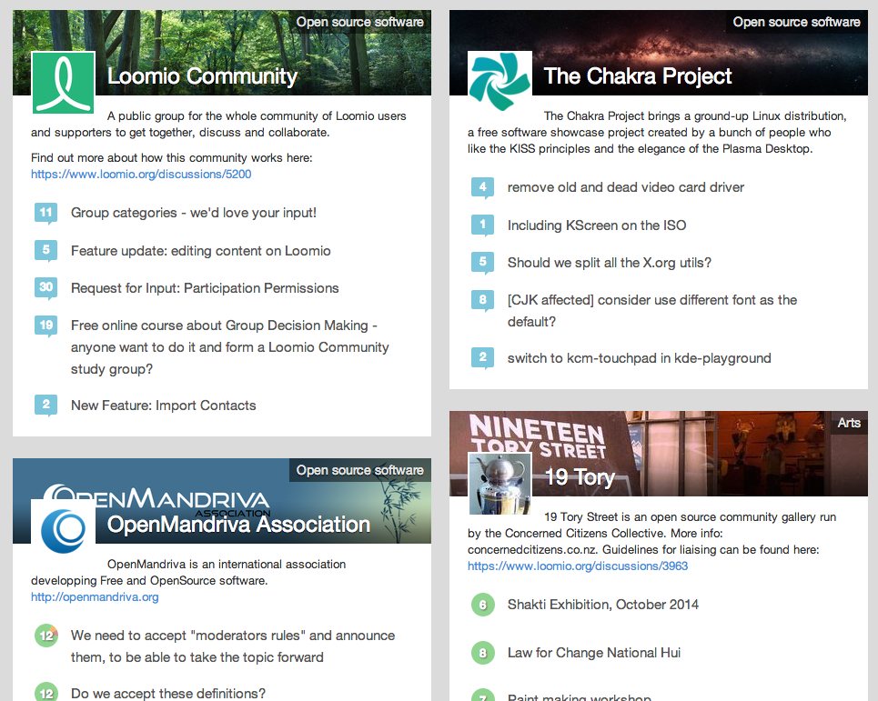This screenshot has height=701, width=878.
Task: Open 'switch to kcm-touchpad in kde-playground'
Action: point(639,358)
